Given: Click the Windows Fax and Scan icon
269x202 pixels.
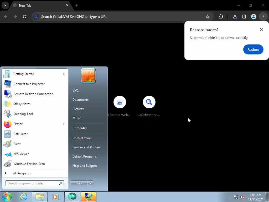Looking at the screenshot, I should (x=8, y=164).
